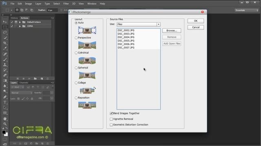Enable Geometric Distortion Correction checkbox
Viewport: 261px width, 146px height.
[x=111, y=125]
